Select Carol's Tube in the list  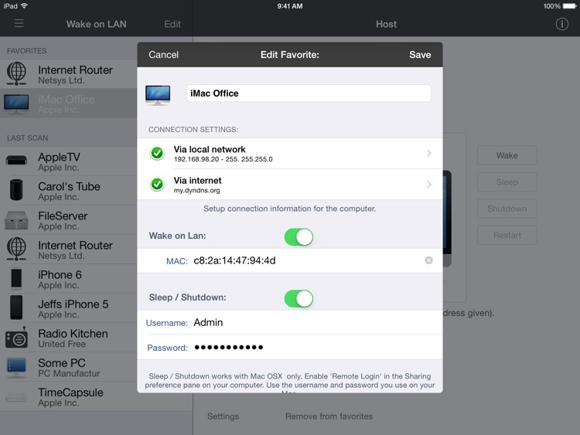click(68, 191)
